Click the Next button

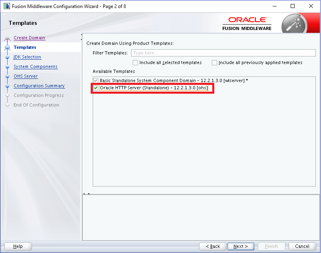coord(241,246)
